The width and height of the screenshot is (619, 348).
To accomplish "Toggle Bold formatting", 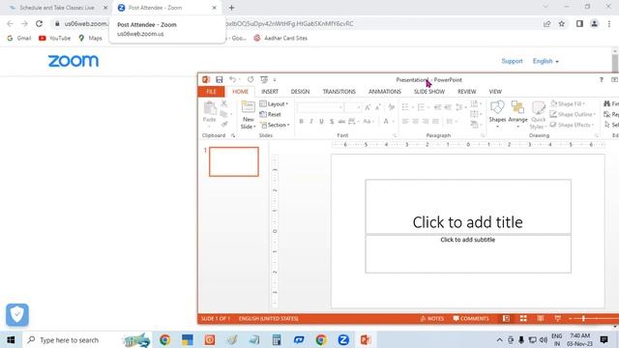I will tap(301, 122).
